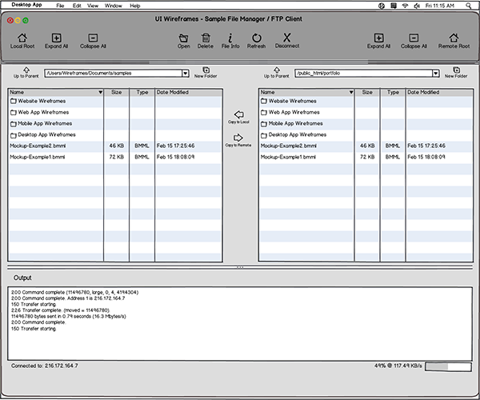This screenshot has height=400, width=480.
Task: Go to Local Root via home icon
Action: click(x=22, y=38)
